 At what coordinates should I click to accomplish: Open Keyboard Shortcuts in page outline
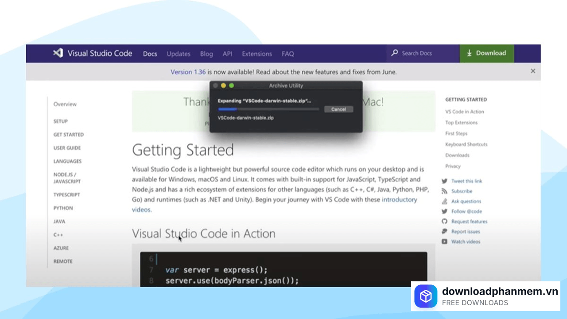(466, 144)
